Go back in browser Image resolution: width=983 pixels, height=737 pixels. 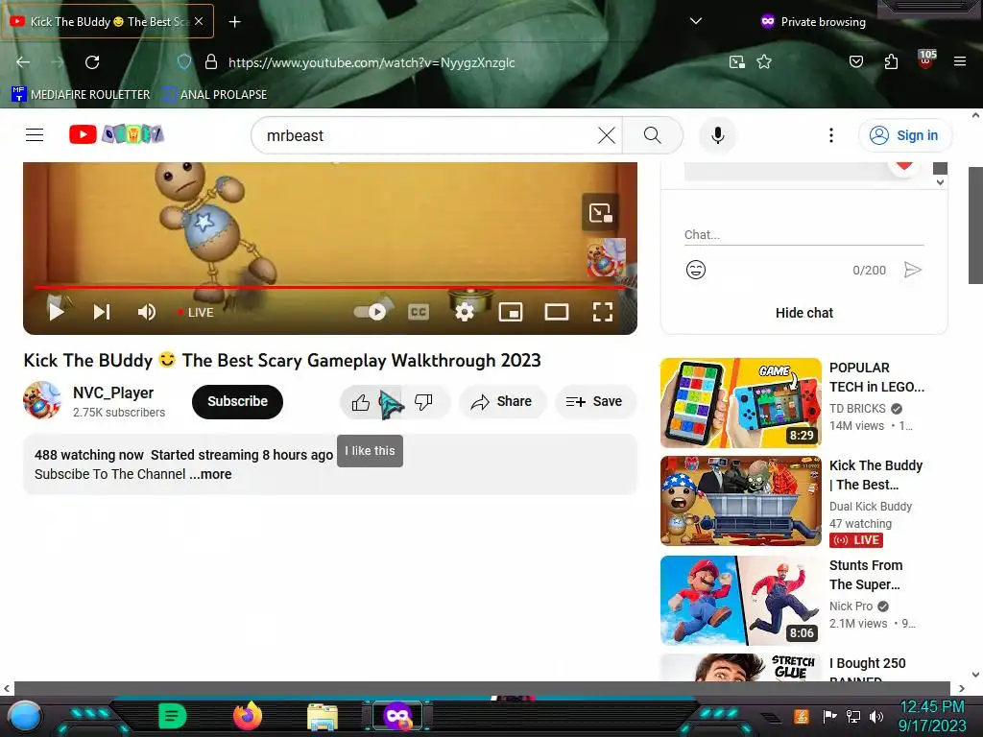tap(23, 62)
